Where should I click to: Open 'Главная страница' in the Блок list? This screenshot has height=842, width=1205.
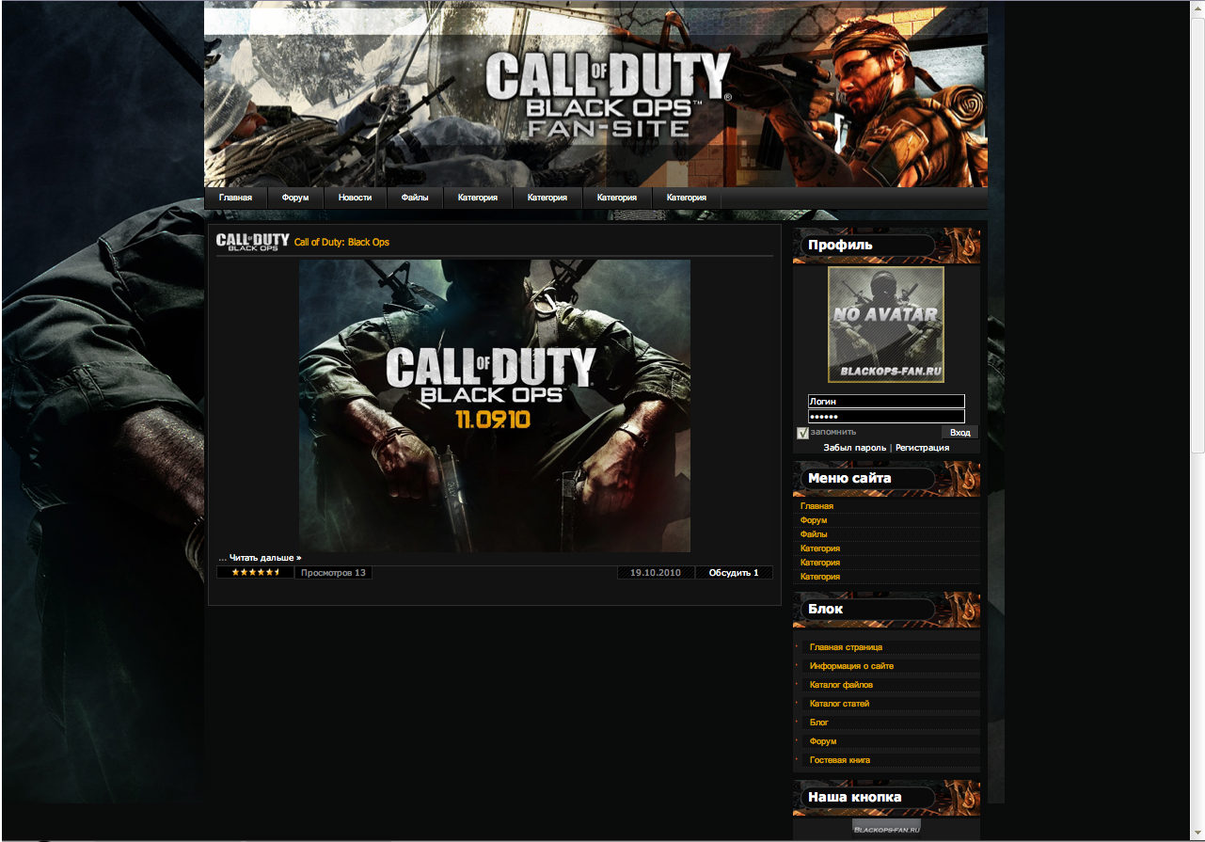tap(846, 647)
